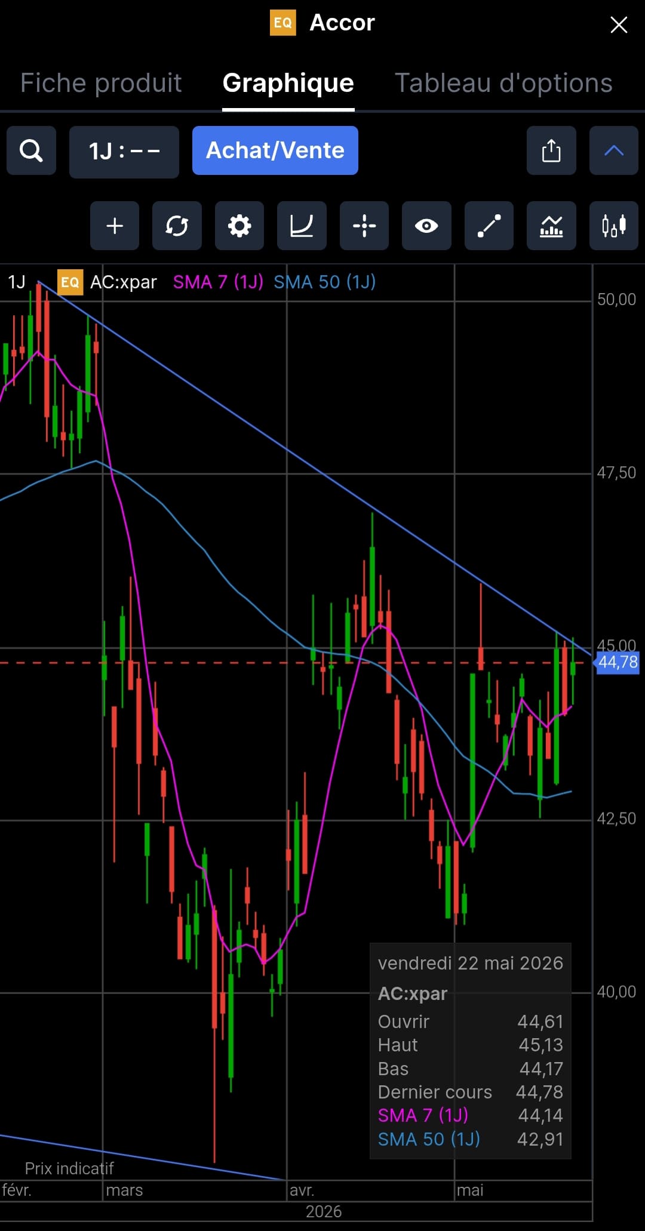Open the 1J period selector
Screen dimensions: 645x1231
[x=124, y=152]
